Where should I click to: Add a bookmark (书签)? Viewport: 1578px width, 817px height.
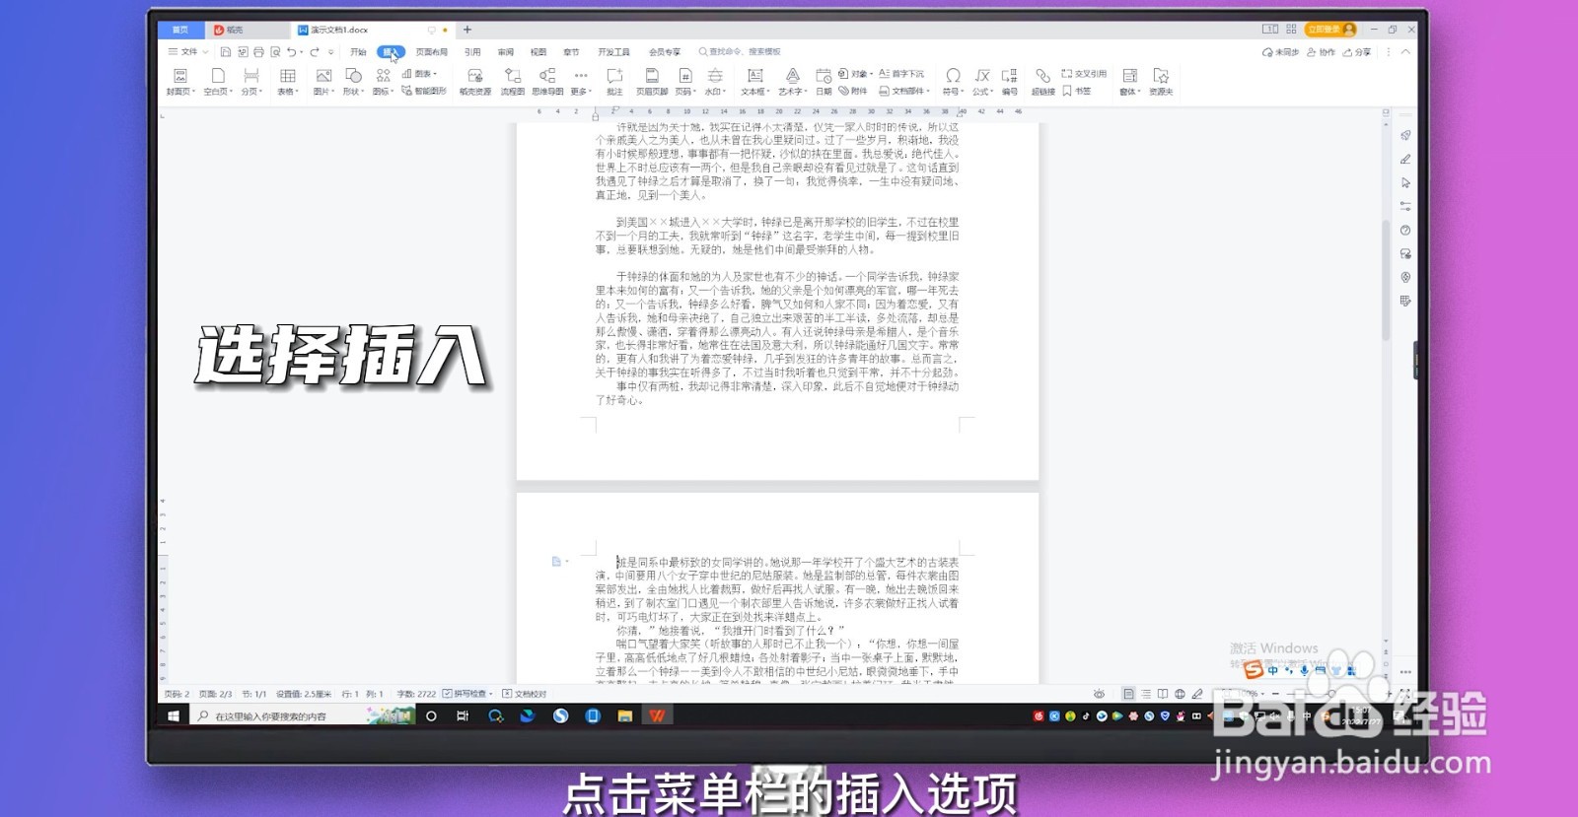coord(1077,91)
